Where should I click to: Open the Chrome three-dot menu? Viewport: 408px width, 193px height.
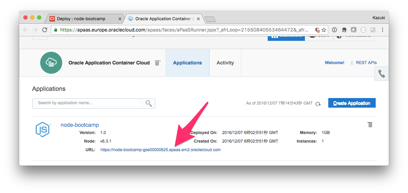[x=383, y=30]
